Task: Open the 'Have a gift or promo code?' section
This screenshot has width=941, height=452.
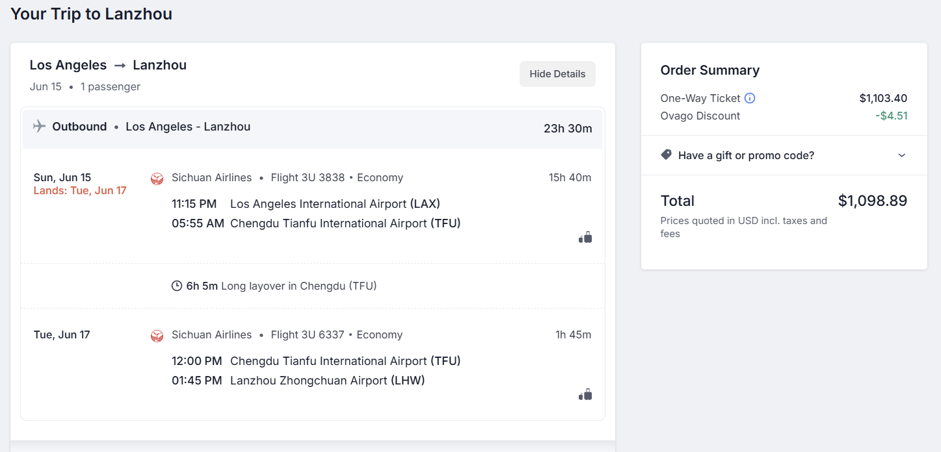Action: [x=784, y=155]
